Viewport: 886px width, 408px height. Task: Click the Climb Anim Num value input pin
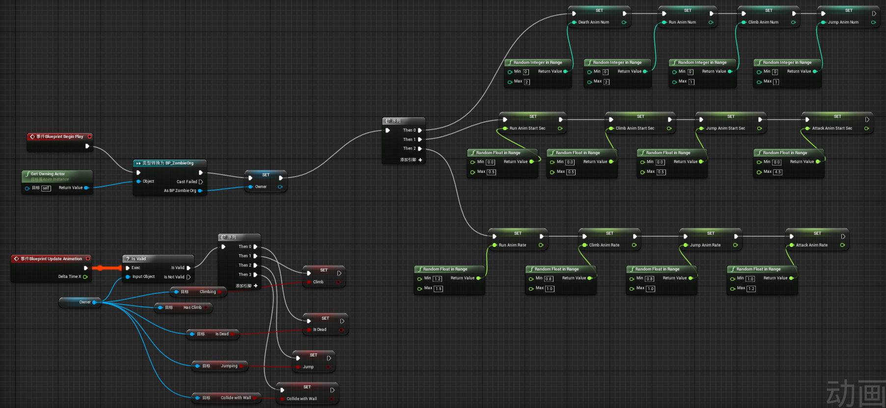point(744,22)
